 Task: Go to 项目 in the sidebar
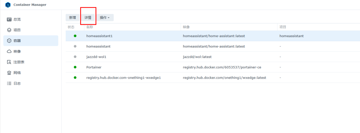click(31, 30)
